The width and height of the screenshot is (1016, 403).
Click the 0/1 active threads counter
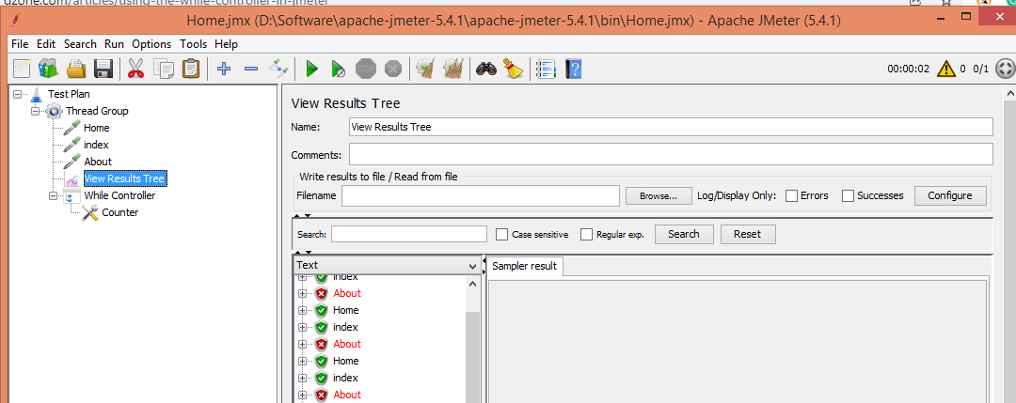click(981, 69)
